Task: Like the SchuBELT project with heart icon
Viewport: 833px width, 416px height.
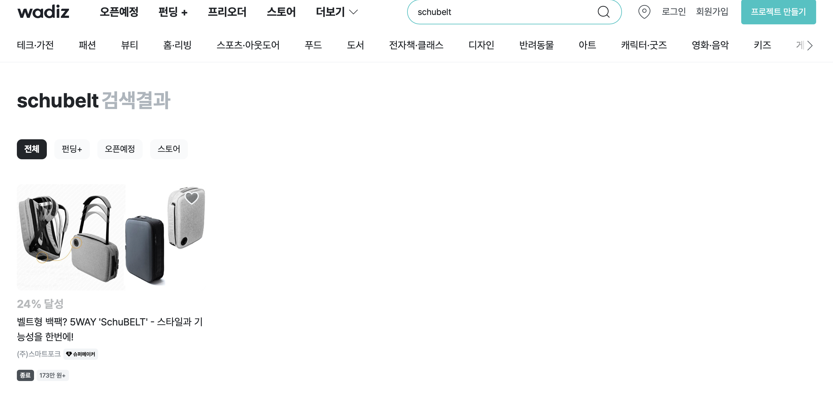Action: (191, 198)
